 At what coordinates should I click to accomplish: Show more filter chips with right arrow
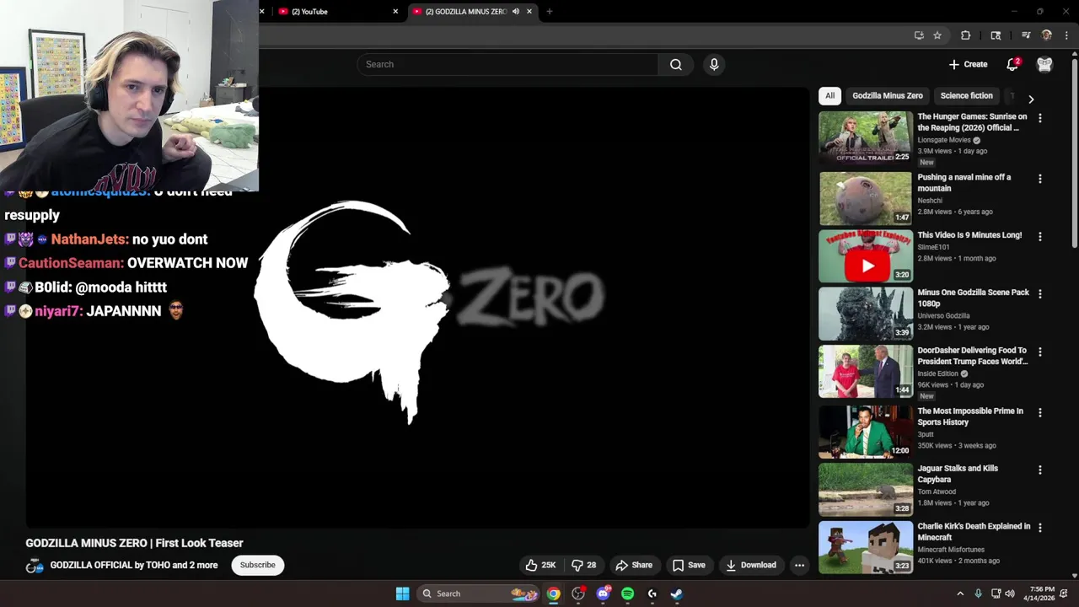(x=1031, y=99)
